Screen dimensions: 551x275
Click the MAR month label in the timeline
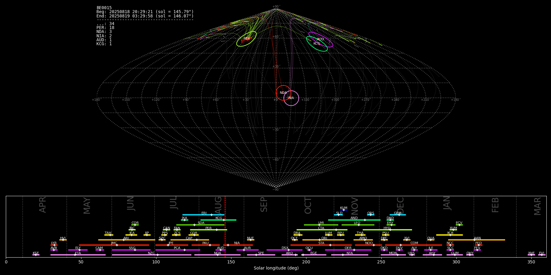click(538, 206)
